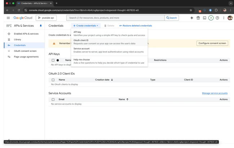Open the notifications badge showing 3

(211, 18)
